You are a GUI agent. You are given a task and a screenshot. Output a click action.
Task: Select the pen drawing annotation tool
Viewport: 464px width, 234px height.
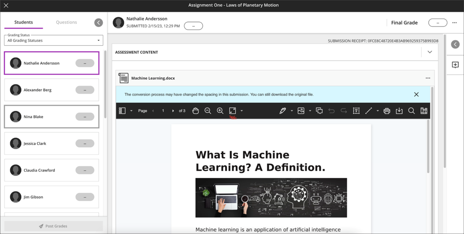(x=283, y=111)
